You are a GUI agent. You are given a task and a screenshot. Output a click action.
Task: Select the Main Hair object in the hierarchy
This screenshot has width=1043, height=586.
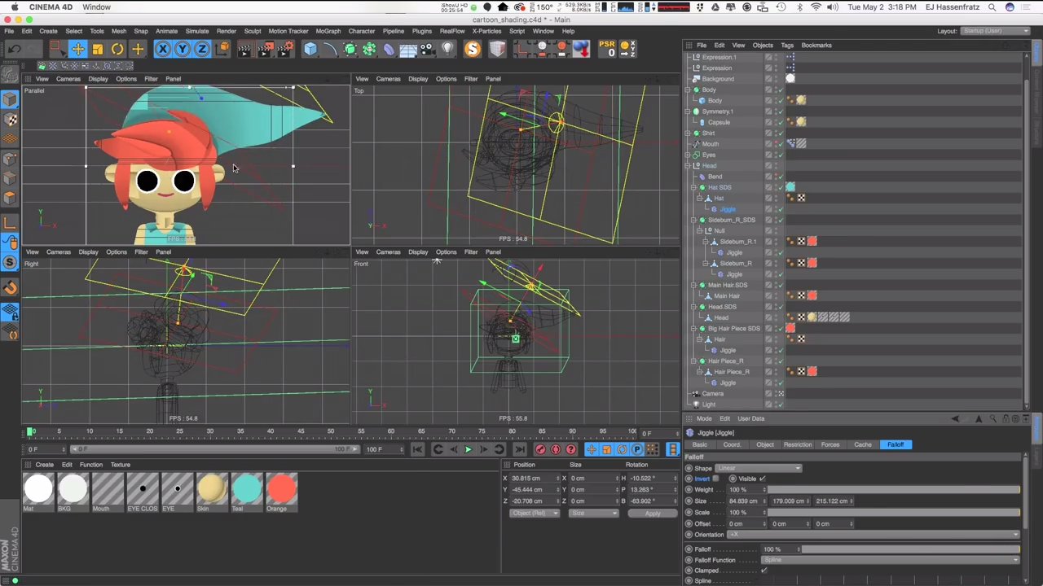[726, 295]
